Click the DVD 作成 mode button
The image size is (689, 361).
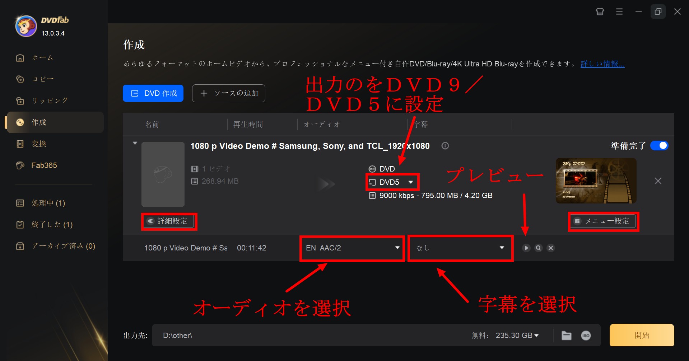pos(153,93)
